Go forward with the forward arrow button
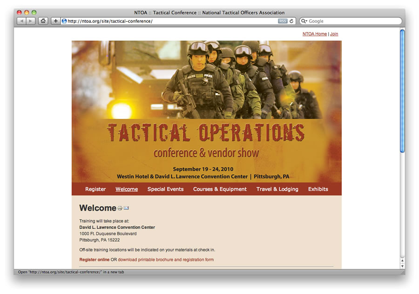Image resolution: width=419 pixels, height=294 pixels. point(31,21)
